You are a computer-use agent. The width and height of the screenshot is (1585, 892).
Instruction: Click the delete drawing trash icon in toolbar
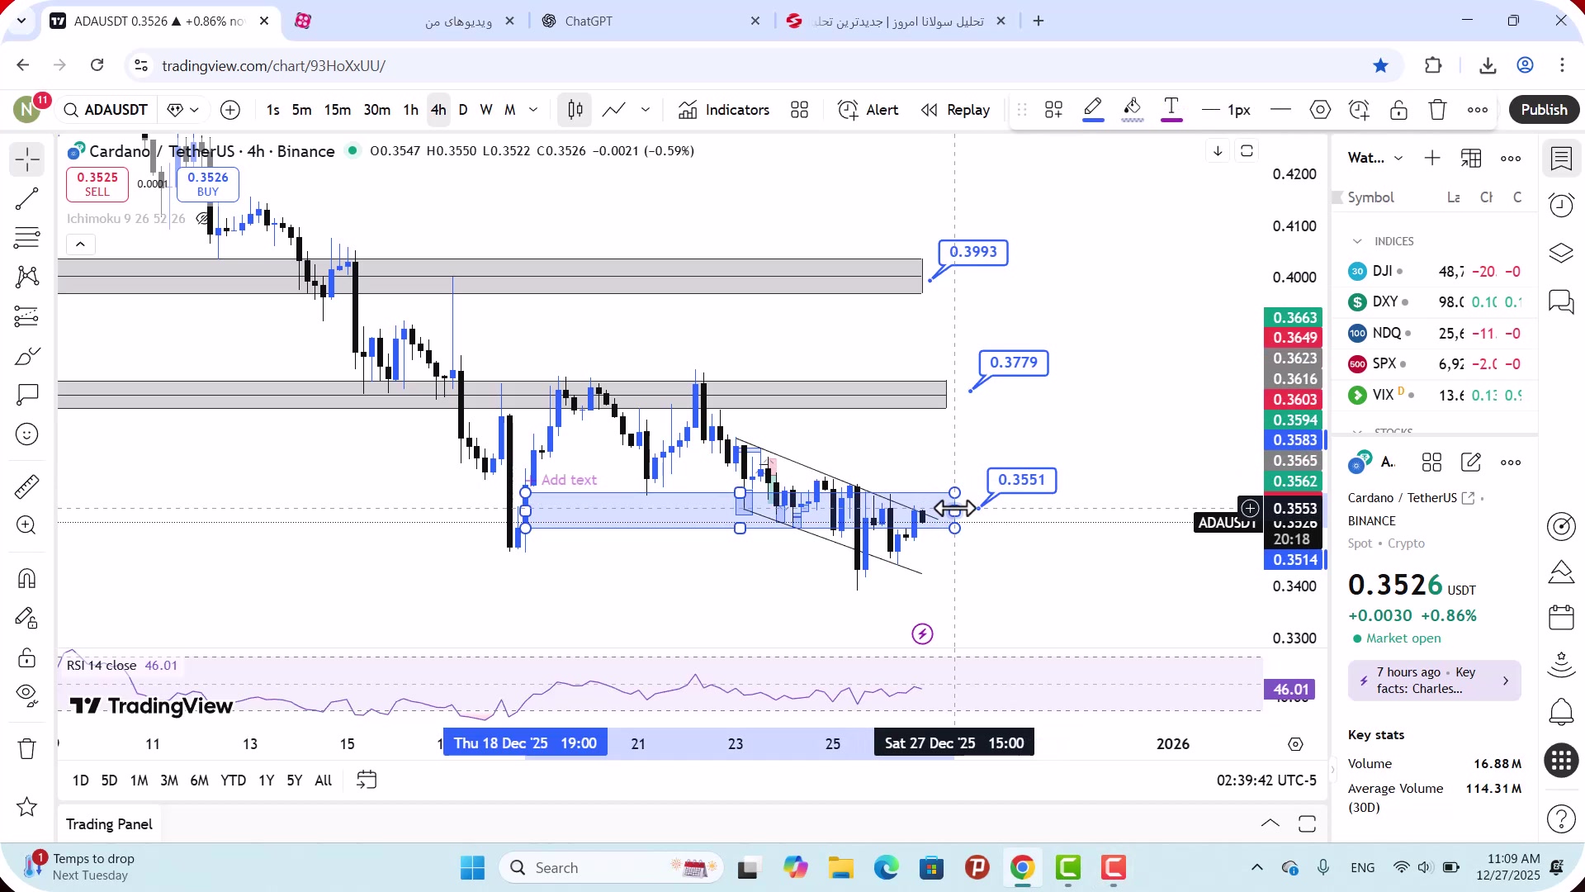click(1437, 110)
